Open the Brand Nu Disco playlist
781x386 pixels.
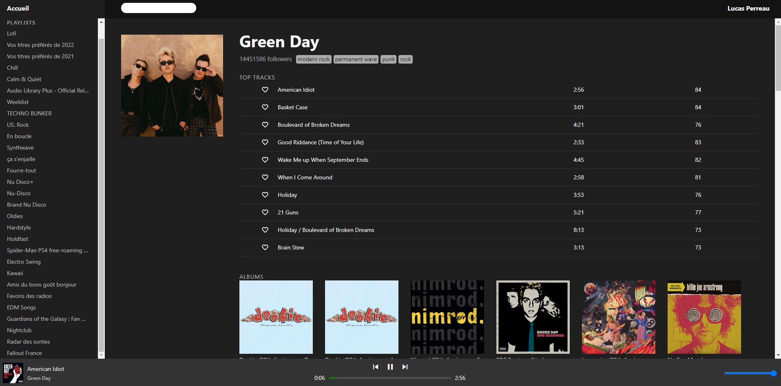[x=27, y=205]
